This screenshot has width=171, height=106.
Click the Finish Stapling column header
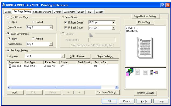pos(85,62)
